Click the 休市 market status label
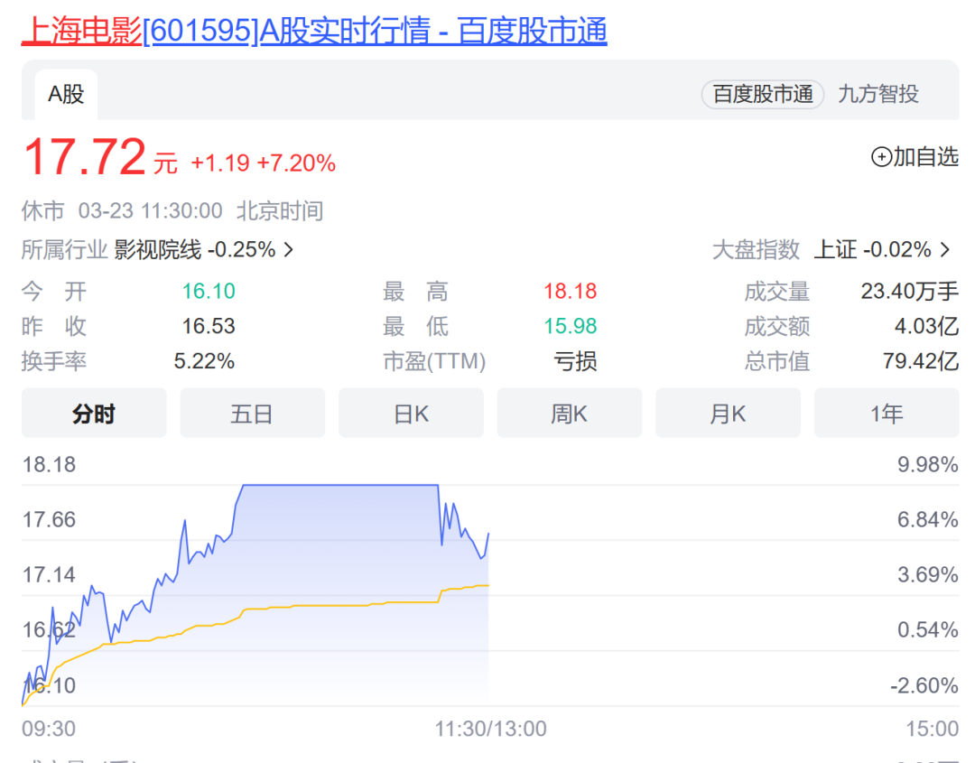This screenshot has width=975, height=763. (x=43, y=210)
